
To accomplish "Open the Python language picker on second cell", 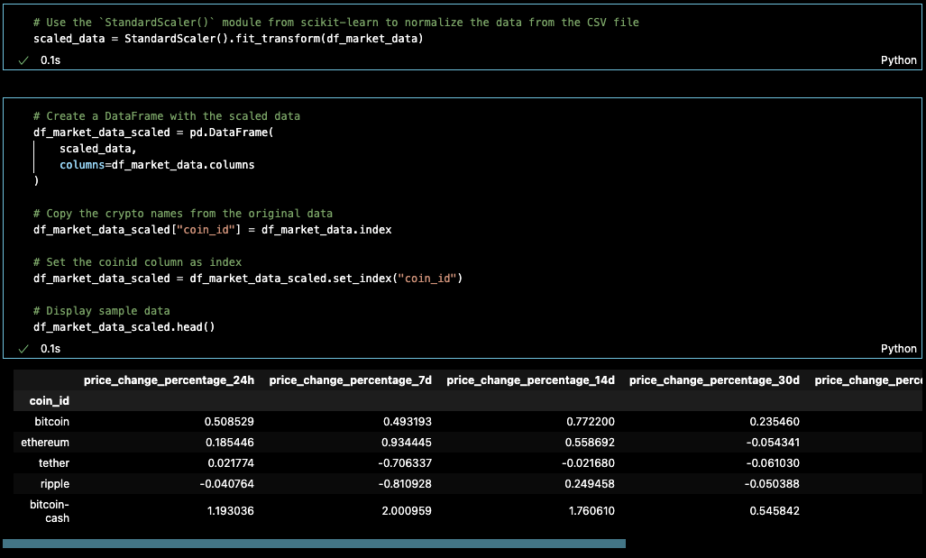I will point(898,348).
